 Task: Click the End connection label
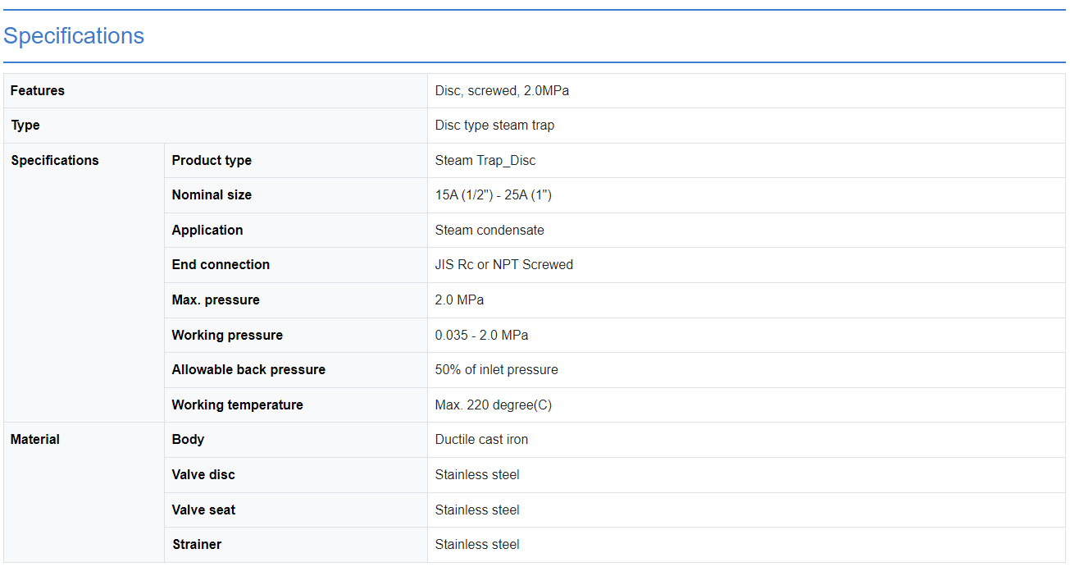[x=221, y=265]
